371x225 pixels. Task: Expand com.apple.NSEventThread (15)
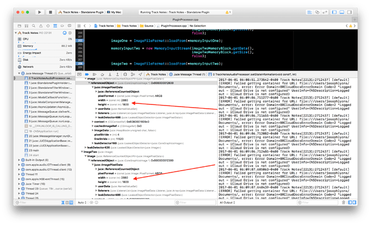click(19, 179)
